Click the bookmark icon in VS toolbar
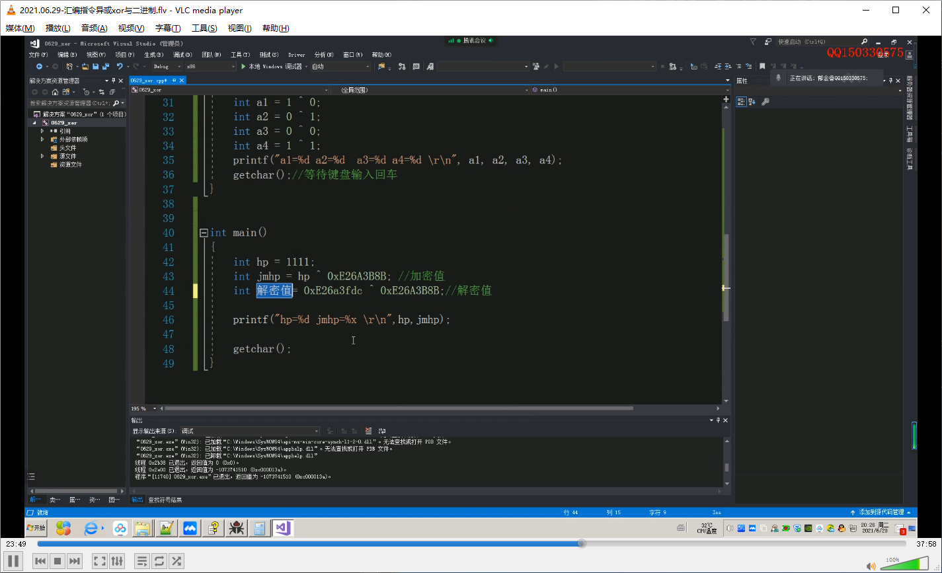 click(762, 67)
